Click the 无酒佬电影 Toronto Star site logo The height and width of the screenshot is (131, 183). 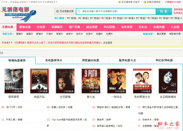19,14
